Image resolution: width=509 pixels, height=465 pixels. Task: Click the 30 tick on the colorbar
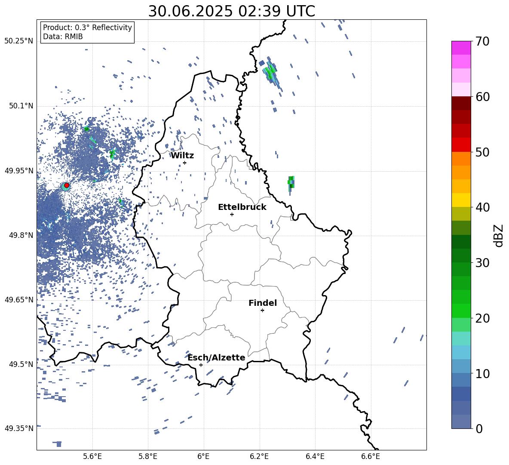coord(483,262)
